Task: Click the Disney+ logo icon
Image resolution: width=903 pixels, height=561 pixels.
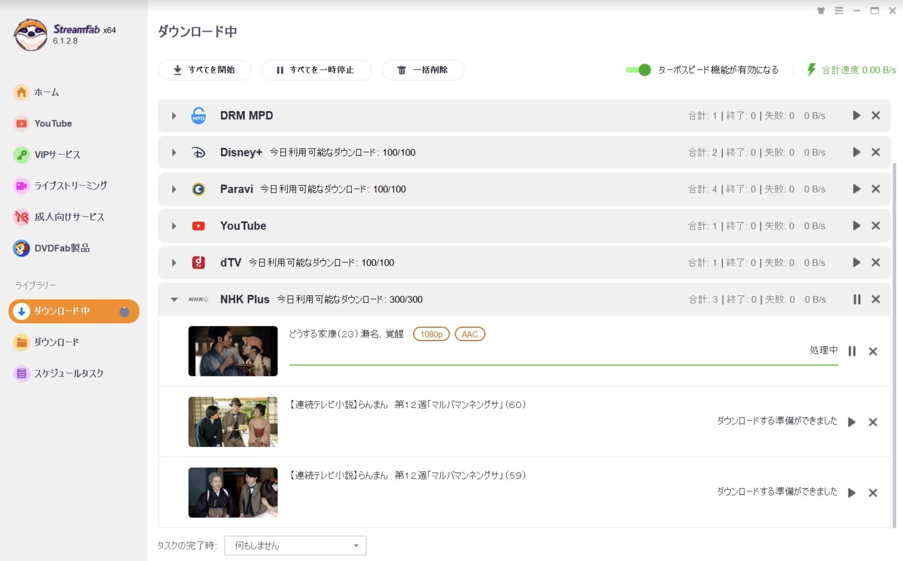Action: tap(199, 153)
